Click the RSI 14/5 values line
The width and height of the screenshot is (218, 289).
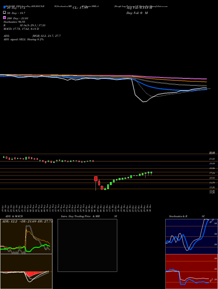click(33, 25)
